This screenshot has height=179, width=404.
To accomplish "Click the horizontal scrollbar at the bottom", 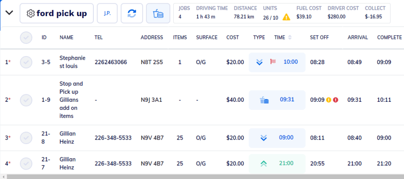I will click(205, 177).
